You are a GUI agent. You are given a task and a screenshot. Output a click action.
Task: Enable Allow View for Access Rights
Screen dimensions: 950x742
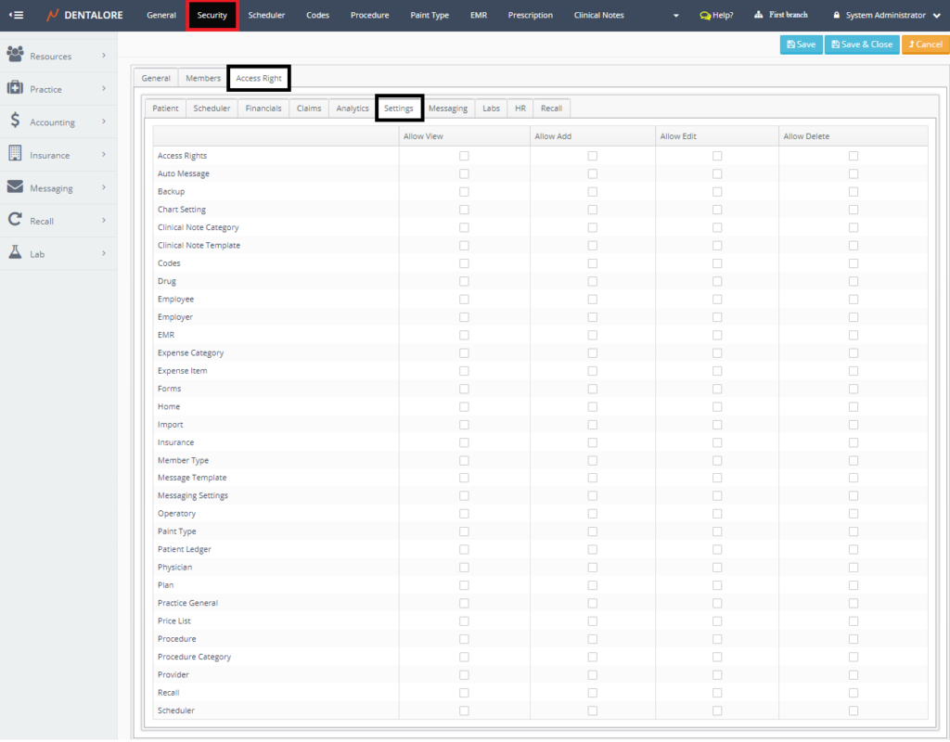464,156
